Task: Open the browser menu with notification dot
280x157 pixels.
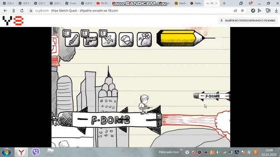Action: (x=250, y=3)
